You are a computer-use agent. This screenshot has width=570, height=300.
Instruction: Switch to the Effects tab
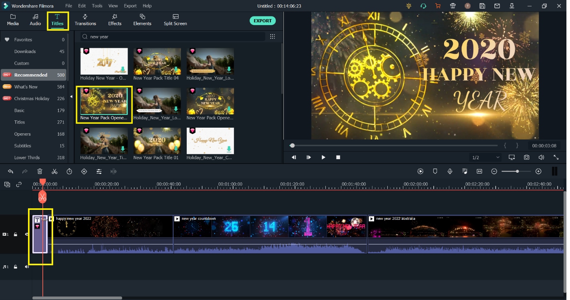(115, 20)
